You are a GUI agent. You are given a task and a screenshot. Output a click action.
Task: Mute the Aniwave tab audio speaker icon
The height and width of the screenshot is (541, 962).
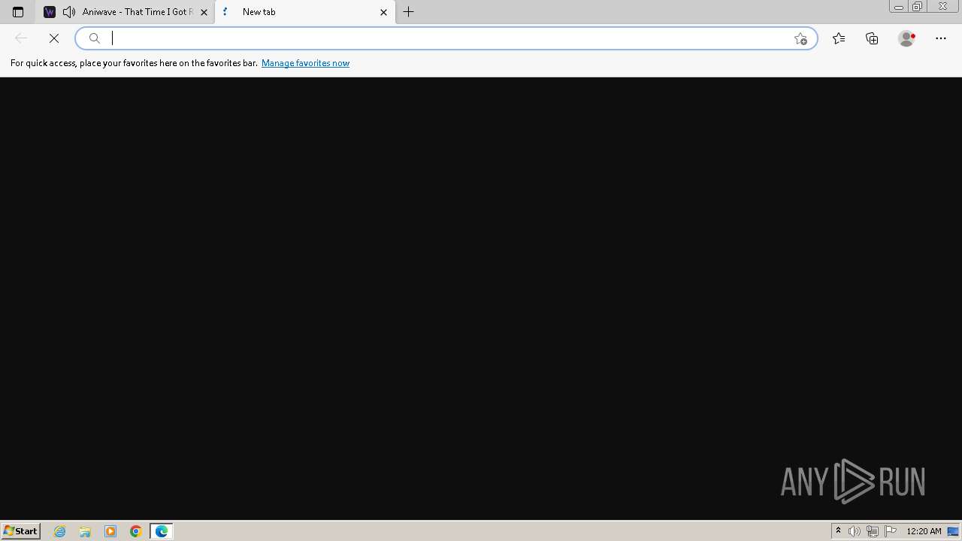click(69, 12)
